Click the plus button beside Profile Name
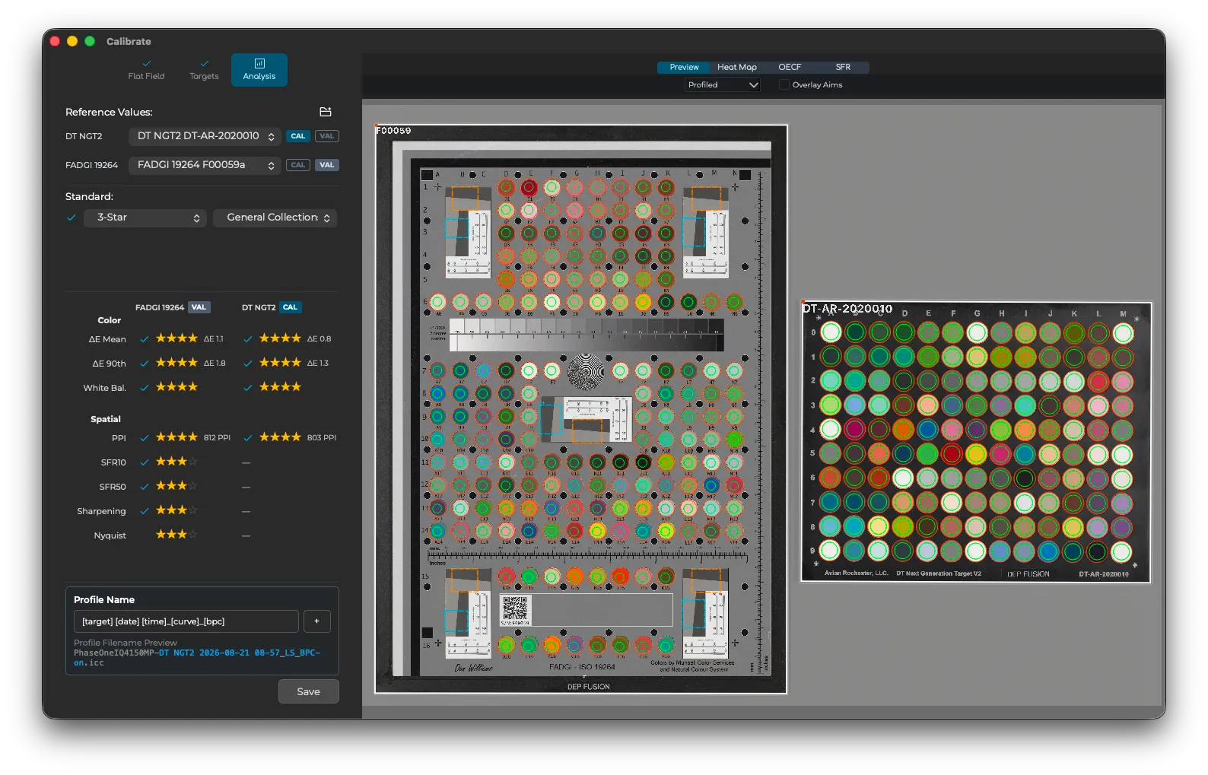Image resolution: width=1208 pixels, height=775 pixels. click(317, 621)
